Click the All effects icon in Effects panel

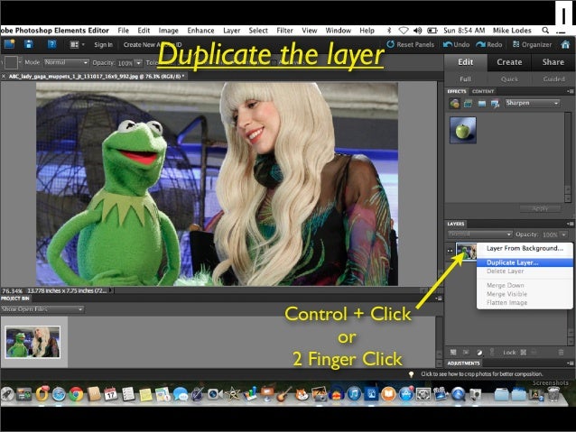coord(495,104)
